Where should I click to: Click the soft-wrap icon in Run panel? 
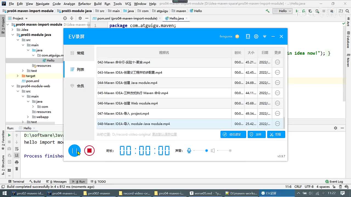(x=17, y=149)
